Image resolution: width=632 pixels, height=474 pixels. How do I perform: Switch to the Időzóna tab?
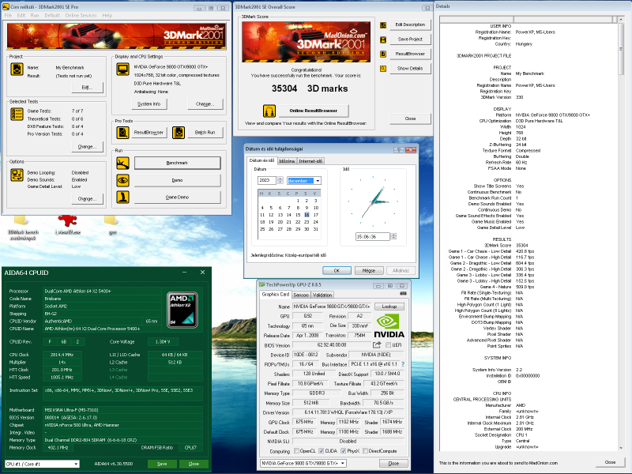pyautogui.click(x=287, y=161)
